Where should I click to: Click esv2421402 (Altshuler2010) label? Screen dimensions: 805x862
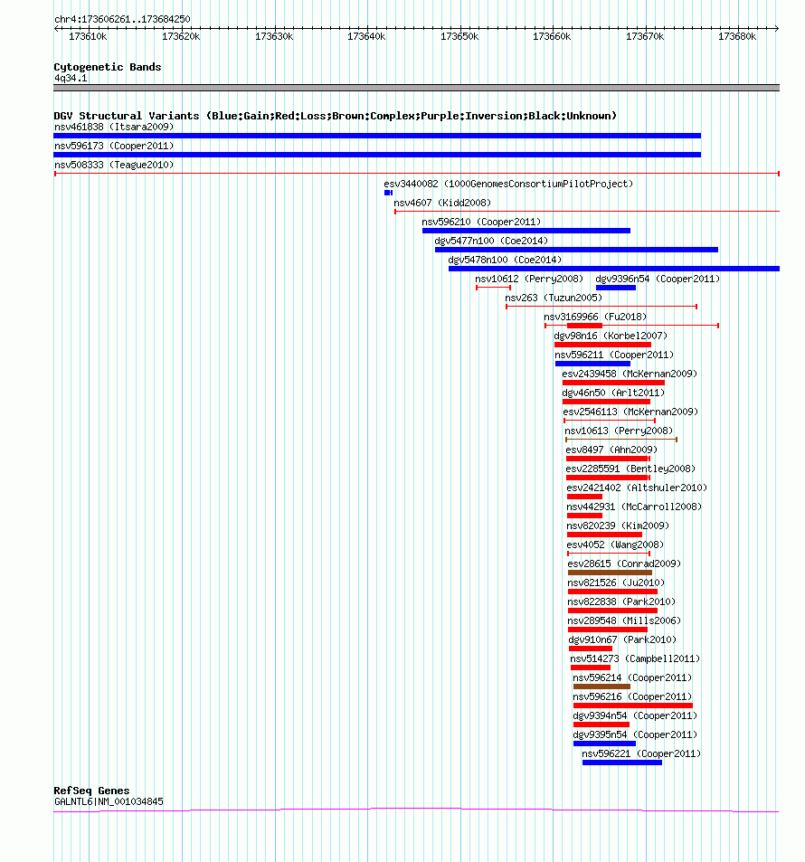click(638, 488)
